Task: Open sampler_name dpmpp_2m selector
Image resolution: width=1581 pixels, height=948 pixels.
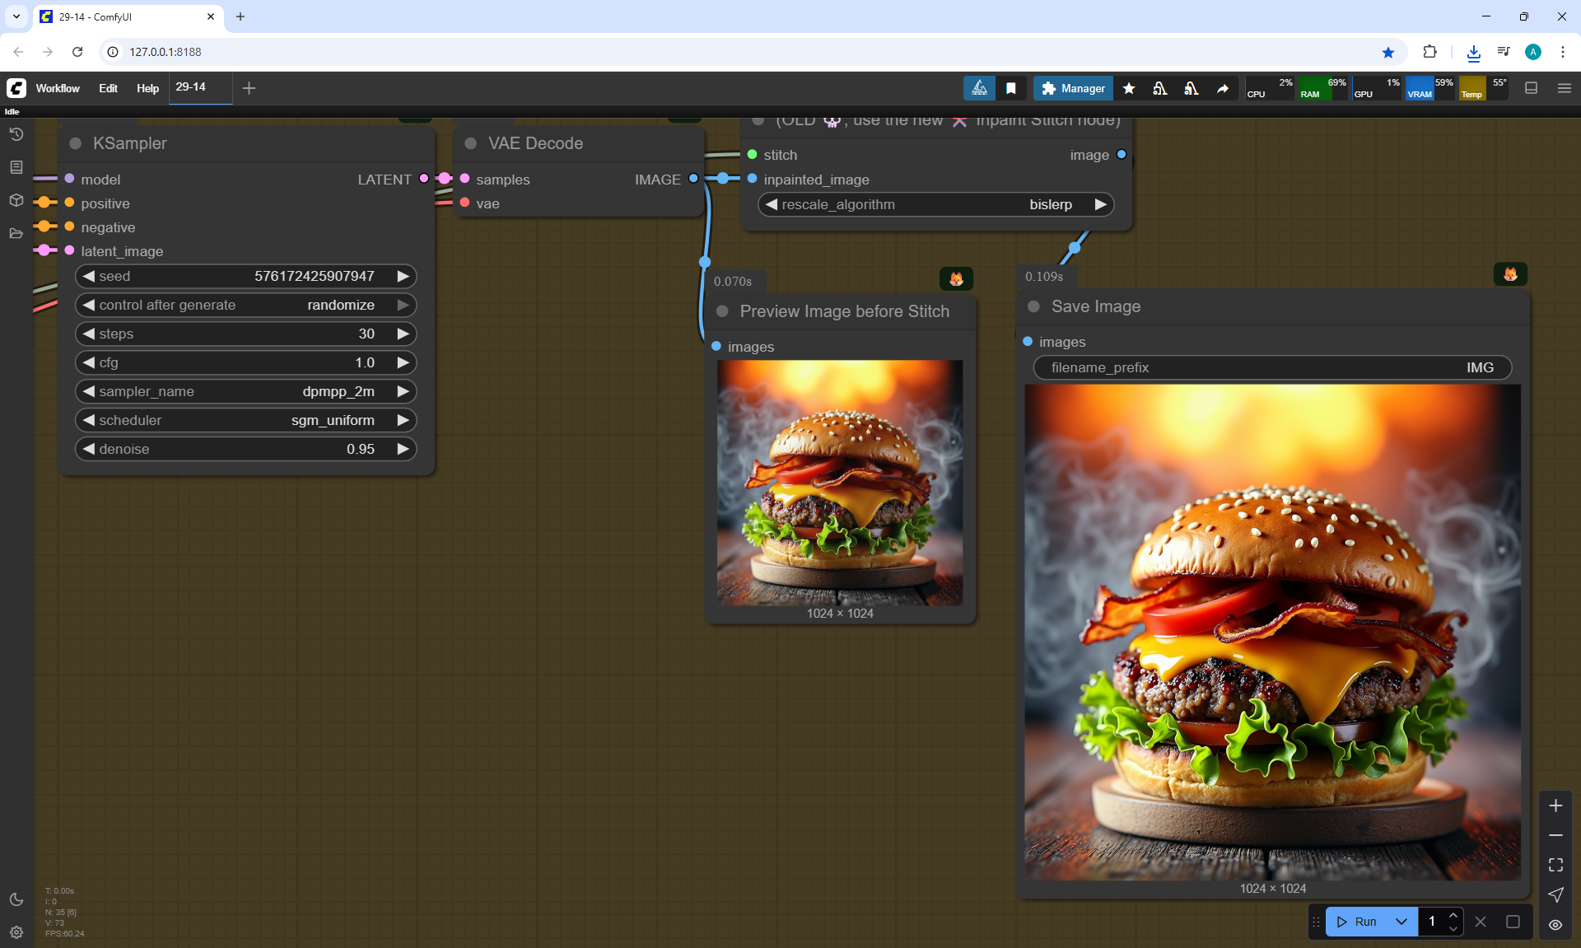Action: (x=245, y=391)
